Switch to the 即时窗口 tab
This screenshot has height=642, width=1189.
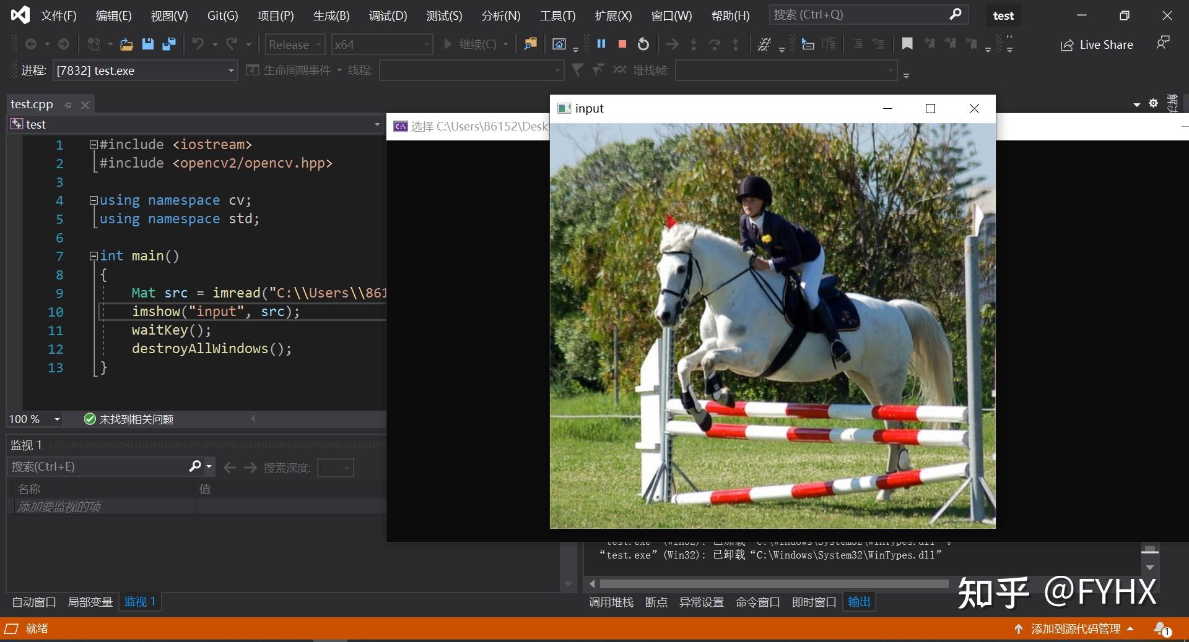click(814, 602)
